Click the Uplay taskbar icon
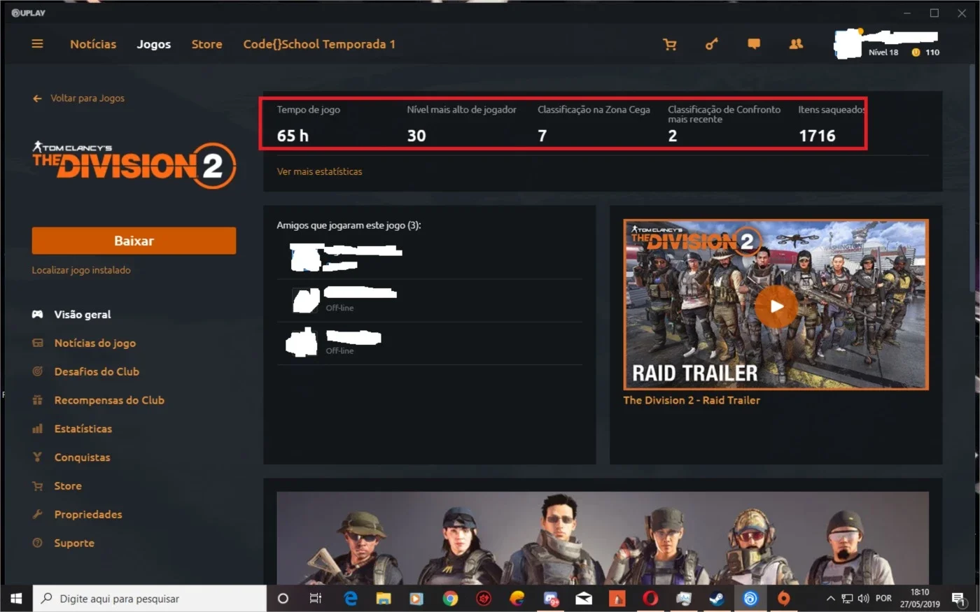This screenshot has height=612, width=980. (x=750, y=599)
